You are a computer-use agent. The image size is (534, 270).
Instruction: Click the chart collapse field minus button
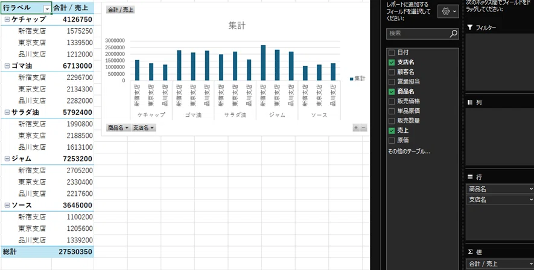click(363, 128)
